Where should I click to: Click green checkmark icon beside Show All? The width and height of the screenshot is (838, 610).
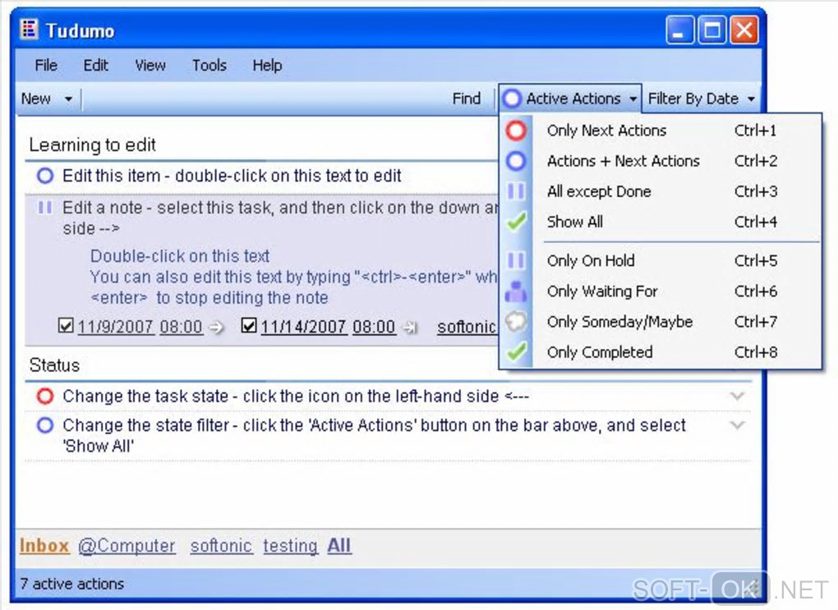coord(516,222)
